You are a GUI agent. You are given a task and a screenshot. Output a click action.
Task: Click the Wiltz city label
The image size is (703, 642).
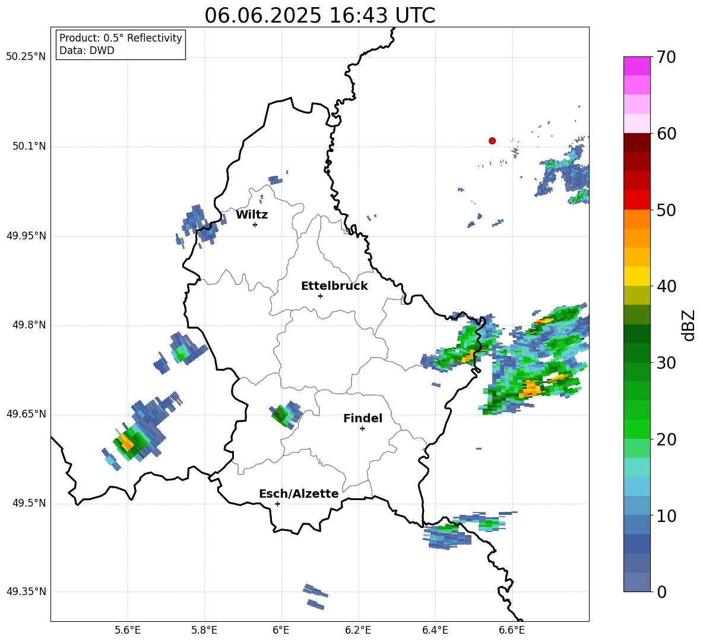tap(252, 215)
